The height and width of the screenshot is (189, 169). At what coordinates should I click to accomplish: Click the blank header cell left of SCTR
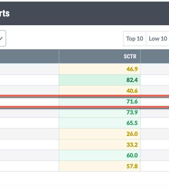tap(29, 56)
